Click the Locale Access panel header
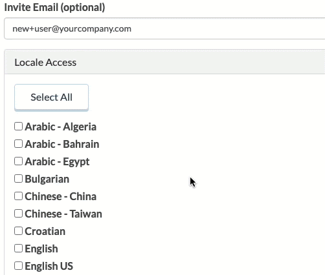325x275 pixels. [164, 62]
